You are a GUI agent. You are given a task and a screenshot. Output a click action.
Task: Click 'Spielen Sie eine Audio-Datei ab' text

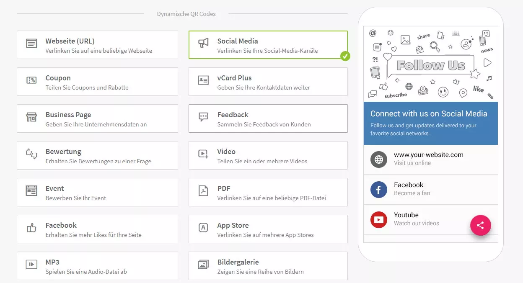(86, 272)
